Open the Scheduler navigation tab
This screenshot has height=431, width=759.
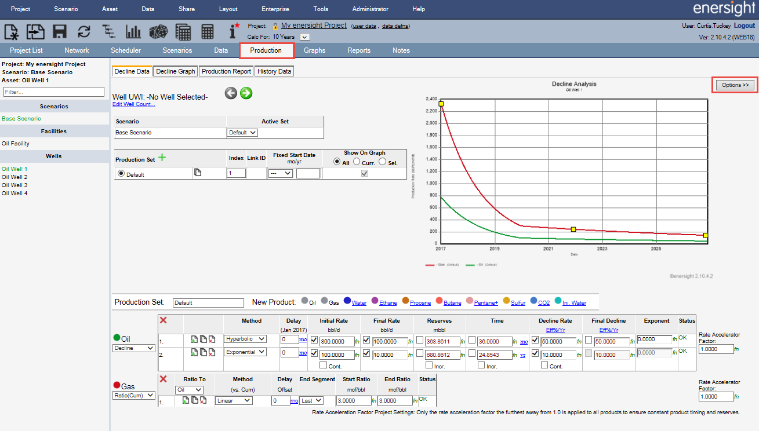(126, 50)
